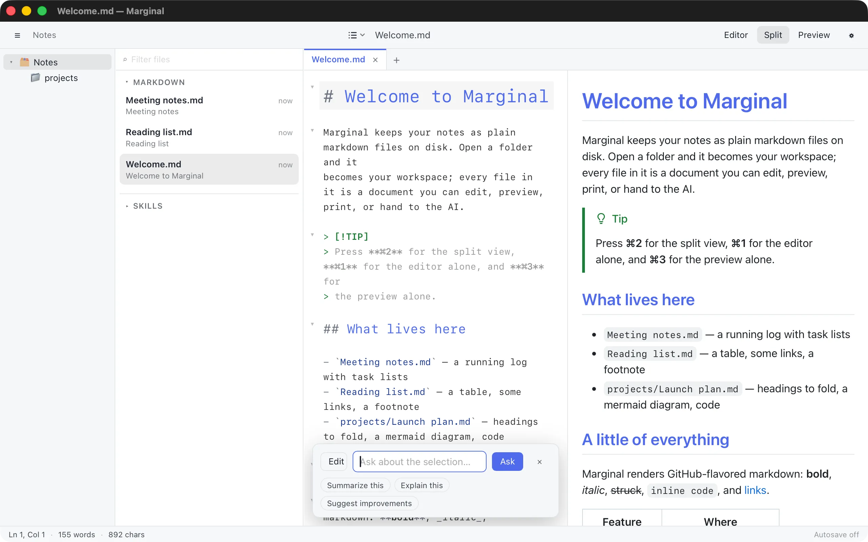This screenshot has width=868, height=542.
Task: Close the Welcome.md tab
Action: [x=375, y=60]
